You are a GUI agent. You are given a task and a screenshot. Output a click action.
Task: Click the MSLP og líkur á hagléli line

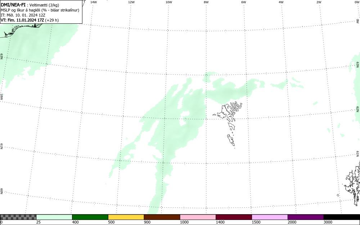[40, 10]
